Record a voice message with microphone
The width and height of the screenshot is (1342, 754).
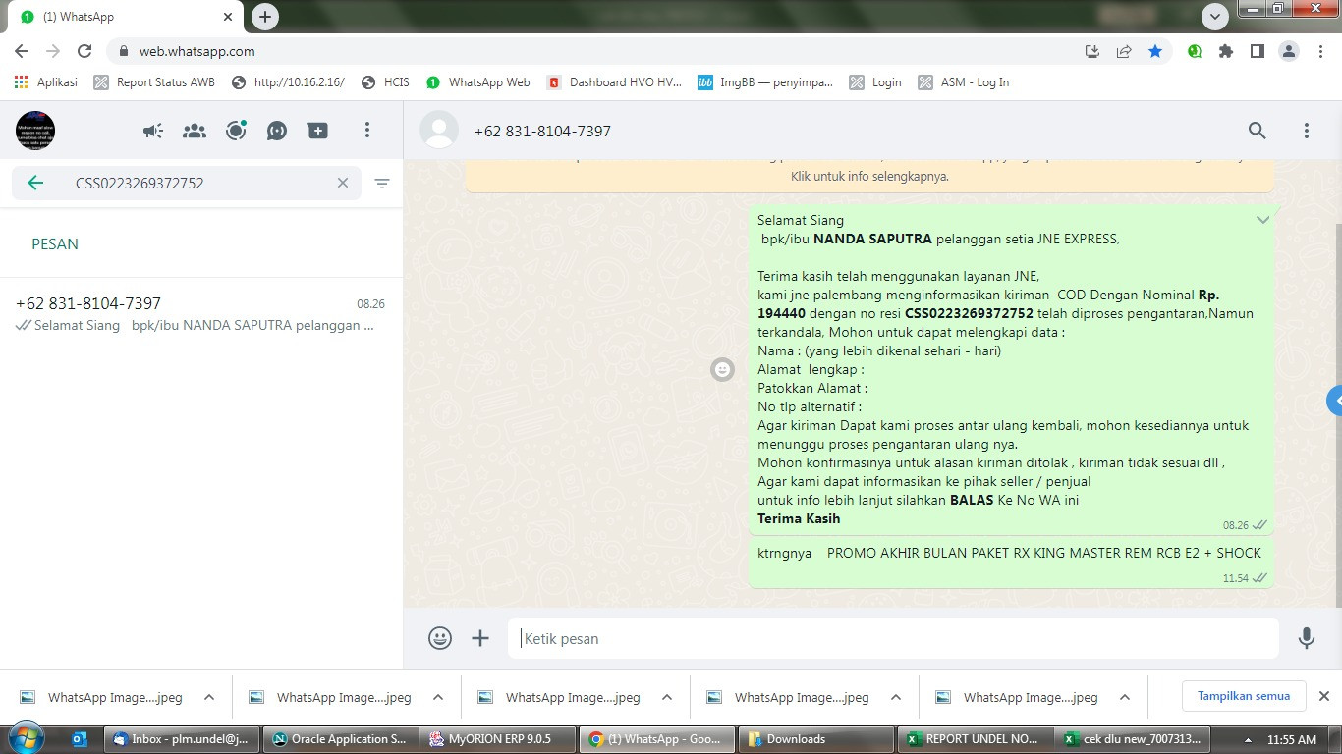pyautogui.click(x=1307, y=638)
